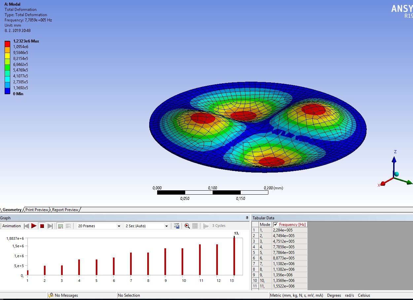The image size is (413, 300).
Task: Click the red bar for mode 4 in graph
Action: click(79, 267)
